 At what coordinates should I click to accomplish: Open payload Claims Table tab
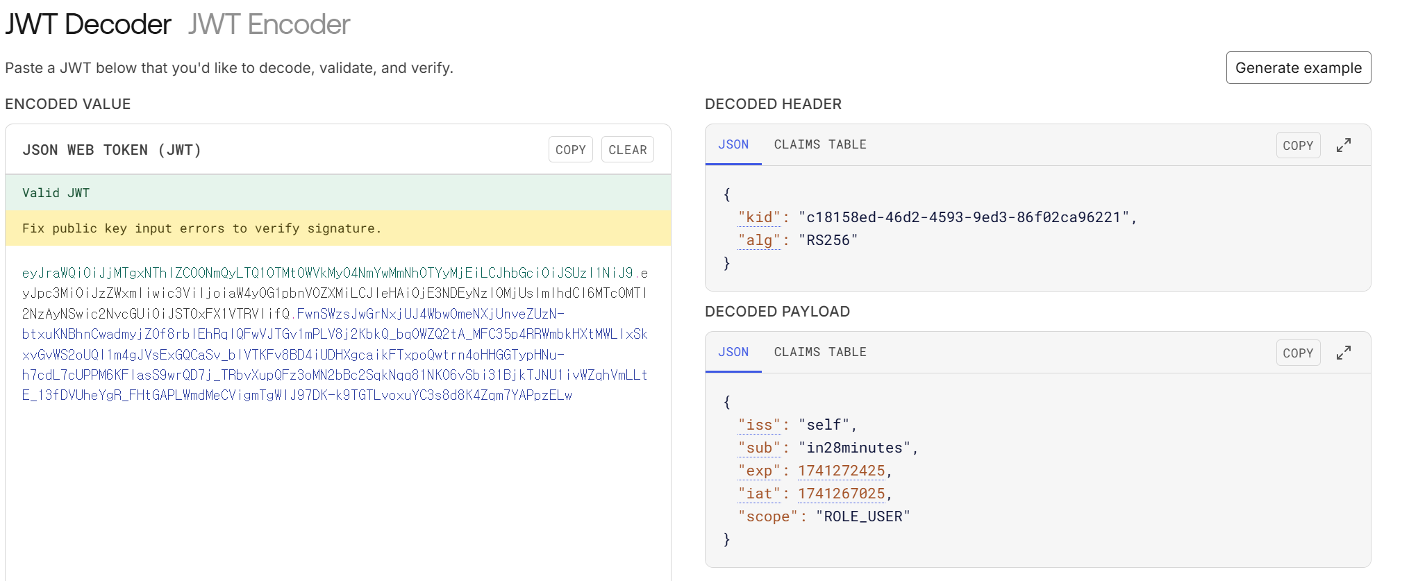pyautogui.click(x=819, y=352)
